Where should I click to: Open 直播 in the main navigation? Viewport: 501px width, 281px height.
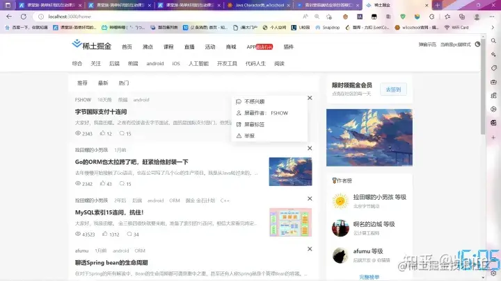189,47
